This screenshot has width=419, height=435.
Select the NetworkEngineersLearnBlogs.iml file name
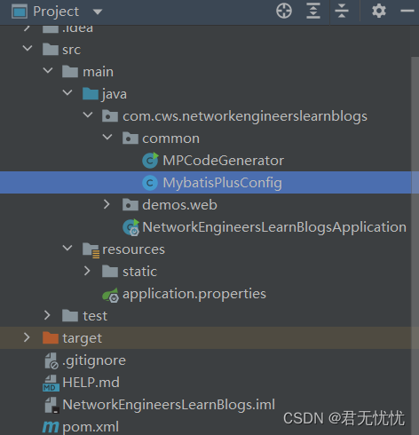tap(169, 405)
